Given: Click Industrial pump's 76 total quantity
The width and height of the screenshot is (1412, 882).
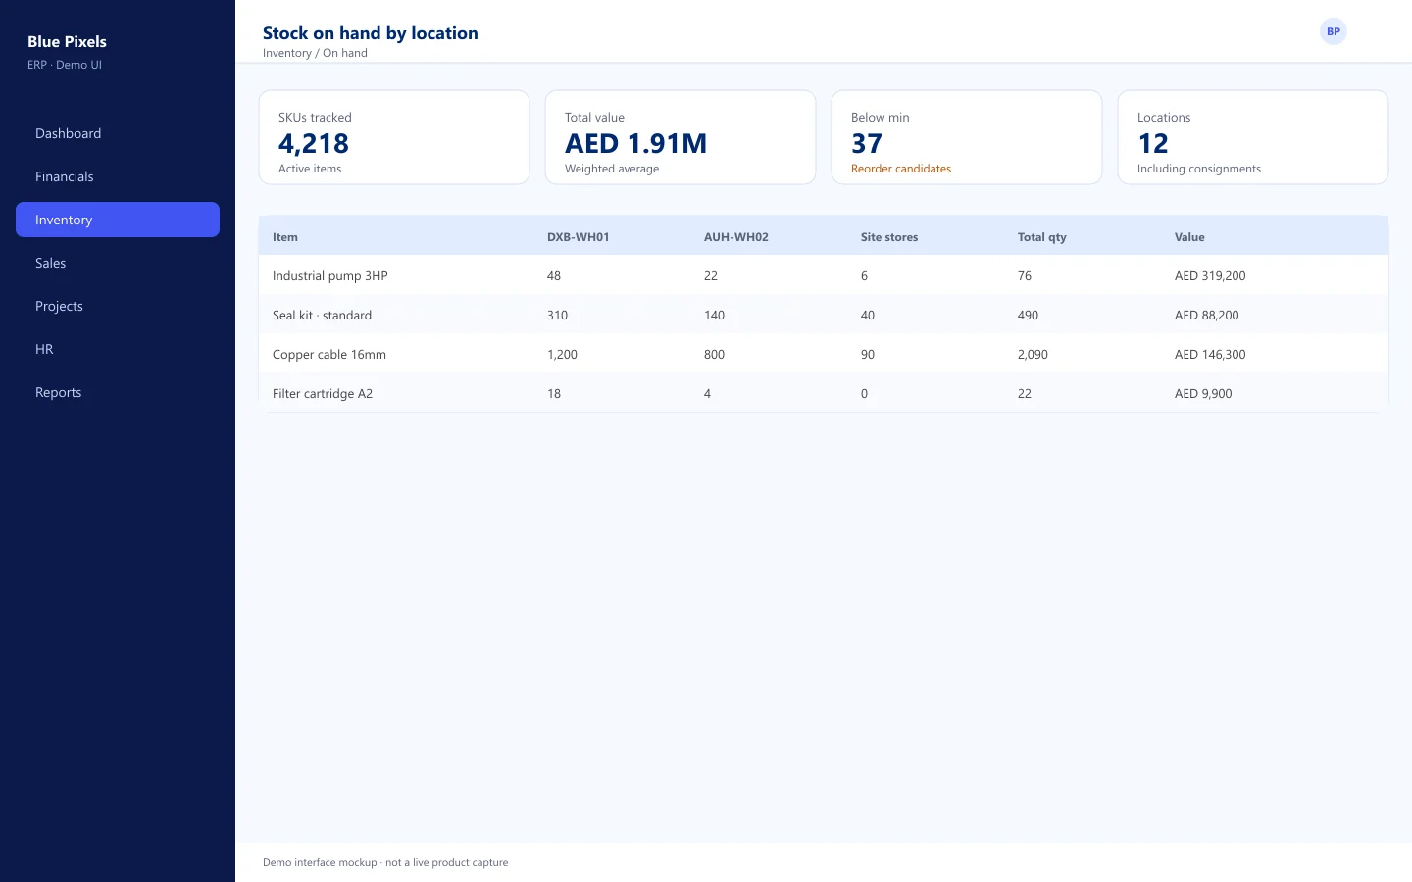Looking at the screenshot, I should [x=1025, y=276].
